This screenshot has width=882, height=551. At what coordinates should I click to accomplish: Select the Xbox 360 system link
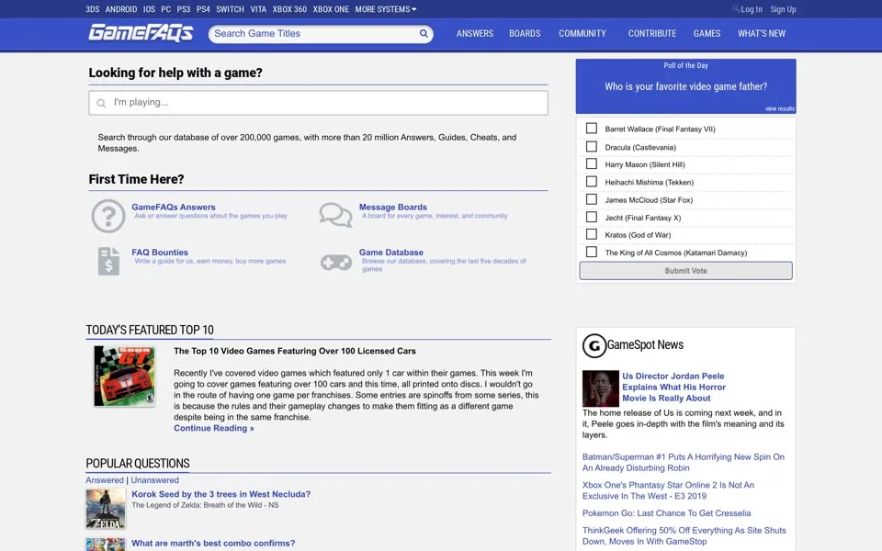click(289, 9)
